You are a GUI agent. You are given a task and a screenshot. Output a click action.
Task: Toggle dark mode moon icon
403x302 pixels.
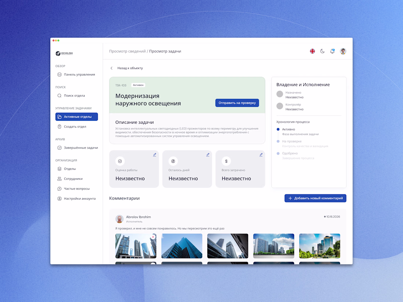322,51
